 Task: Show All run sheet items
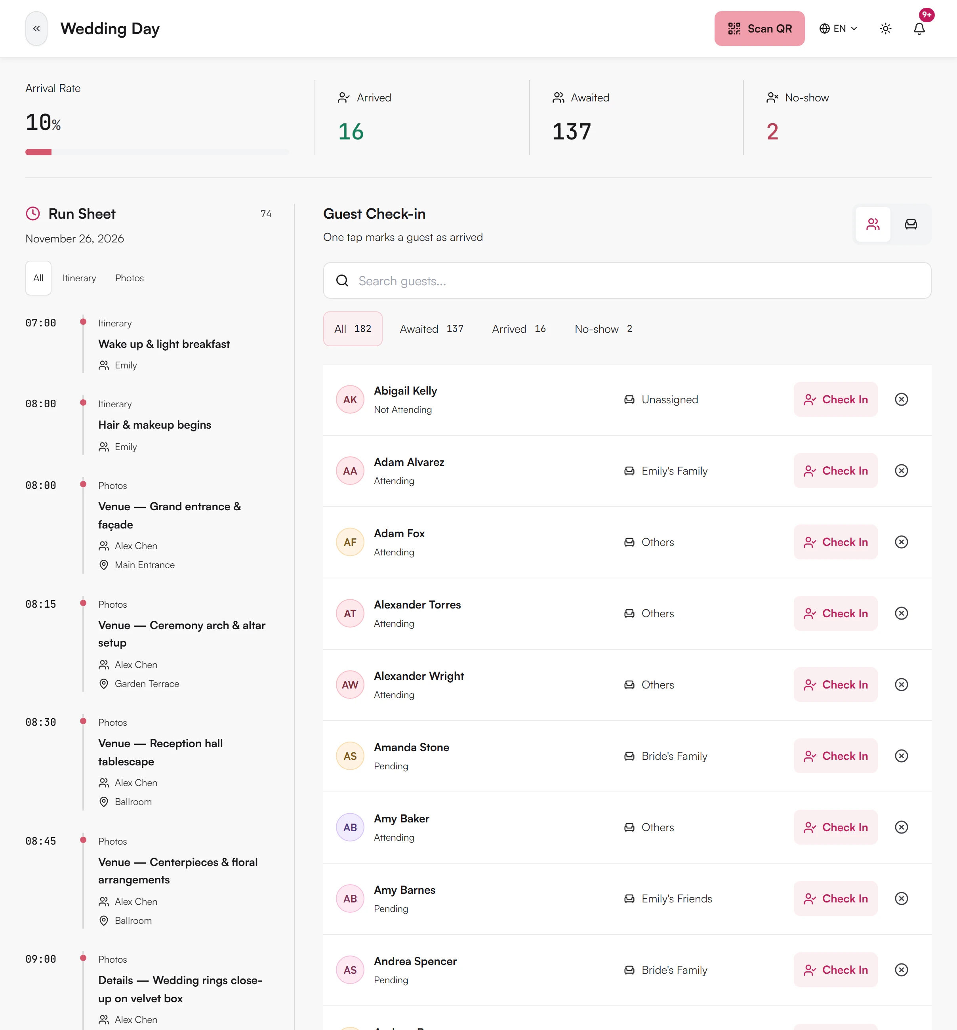point(38,278)
